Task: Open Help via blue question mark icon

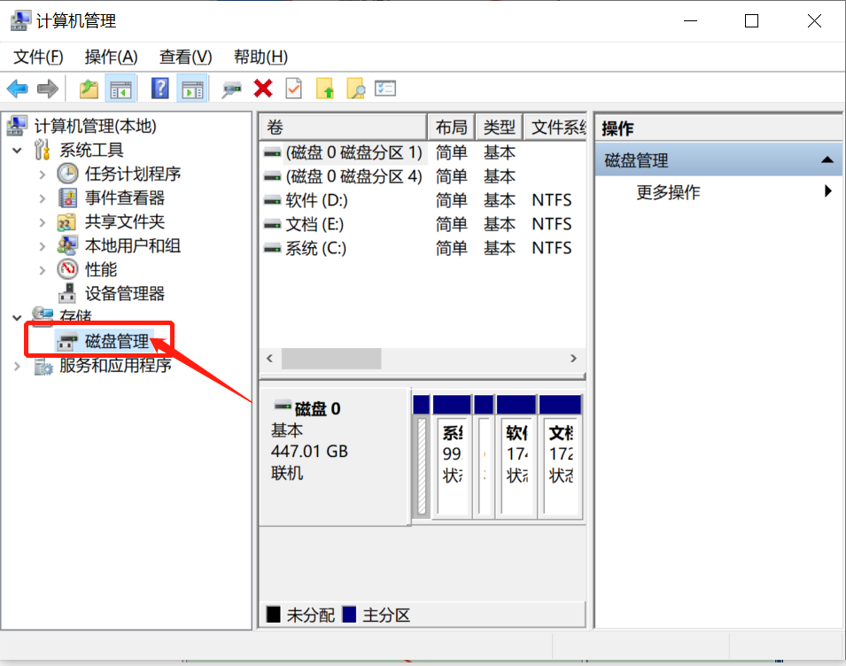Action: pos(160,89)
